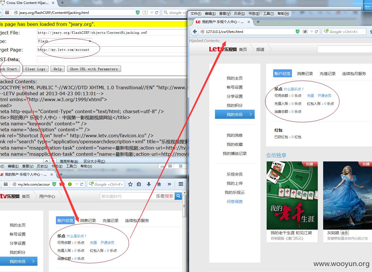Edit Target Page field with my.letv.com/account
Image resolution: width=372 pixels, height=272 pixels.
(112, 50)
